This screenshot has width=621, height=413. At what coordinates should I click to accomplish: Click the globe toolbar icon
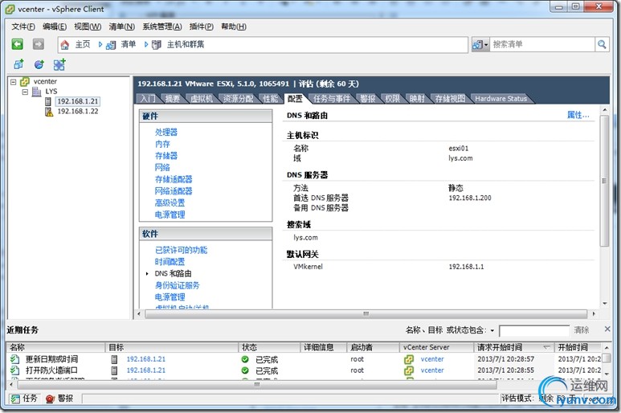click(39, 64)
